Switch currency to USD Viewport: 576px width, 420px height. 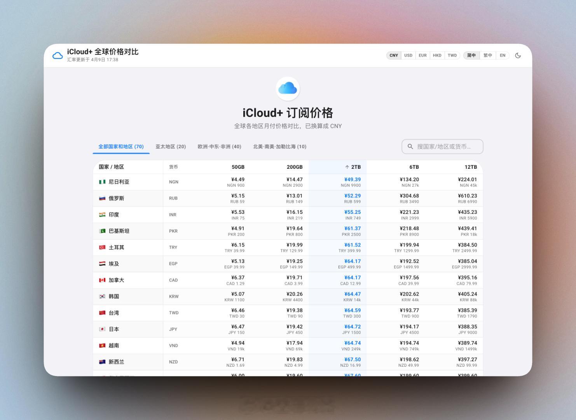(x=408, y=55)
